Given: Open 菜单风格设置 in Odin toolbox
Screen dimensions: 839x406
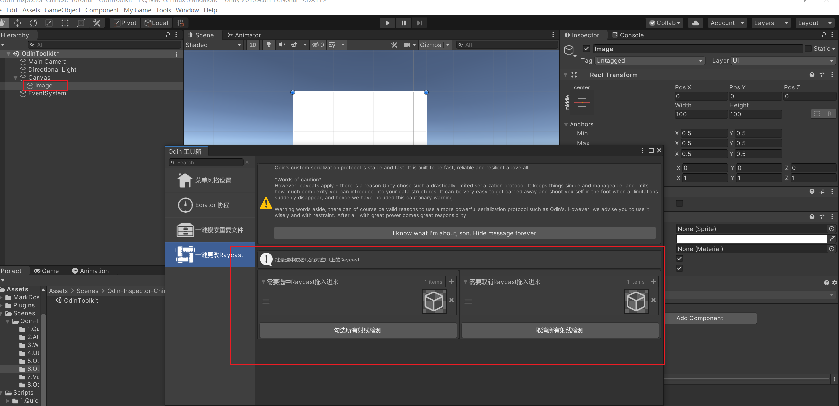Looking at the screenshot, I should (210, 180).
